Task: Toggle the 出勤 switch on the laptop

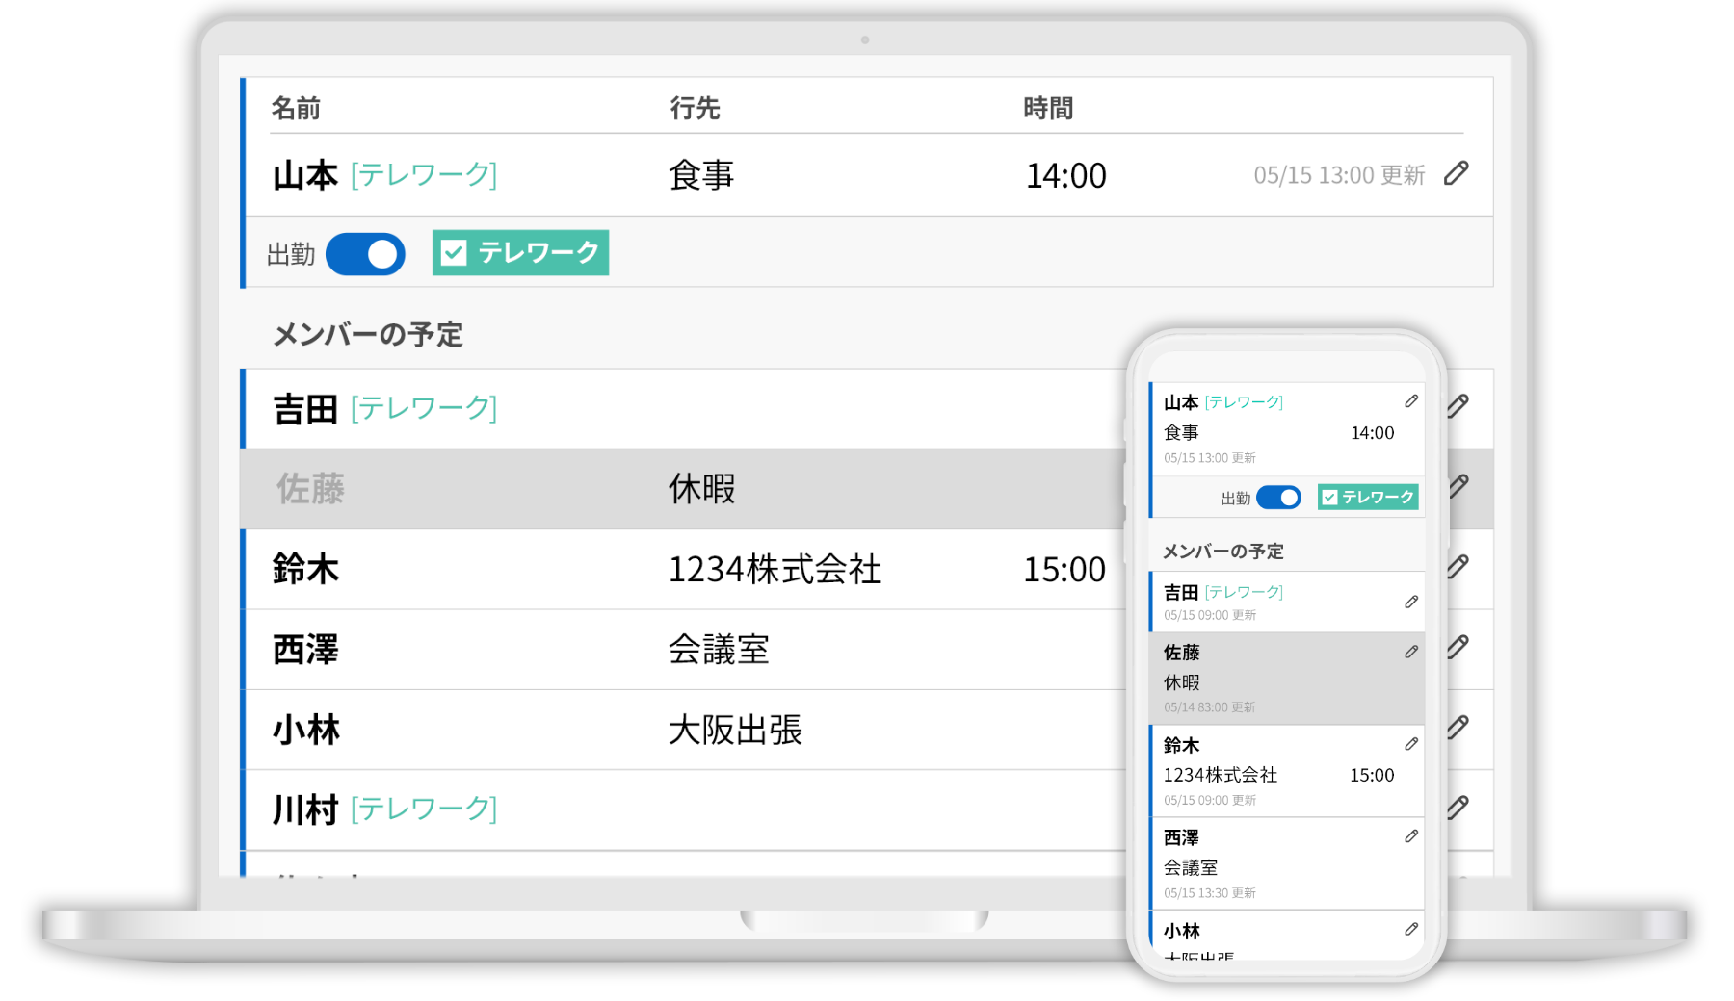Action: pyautogui.click(x=365, y=254)
